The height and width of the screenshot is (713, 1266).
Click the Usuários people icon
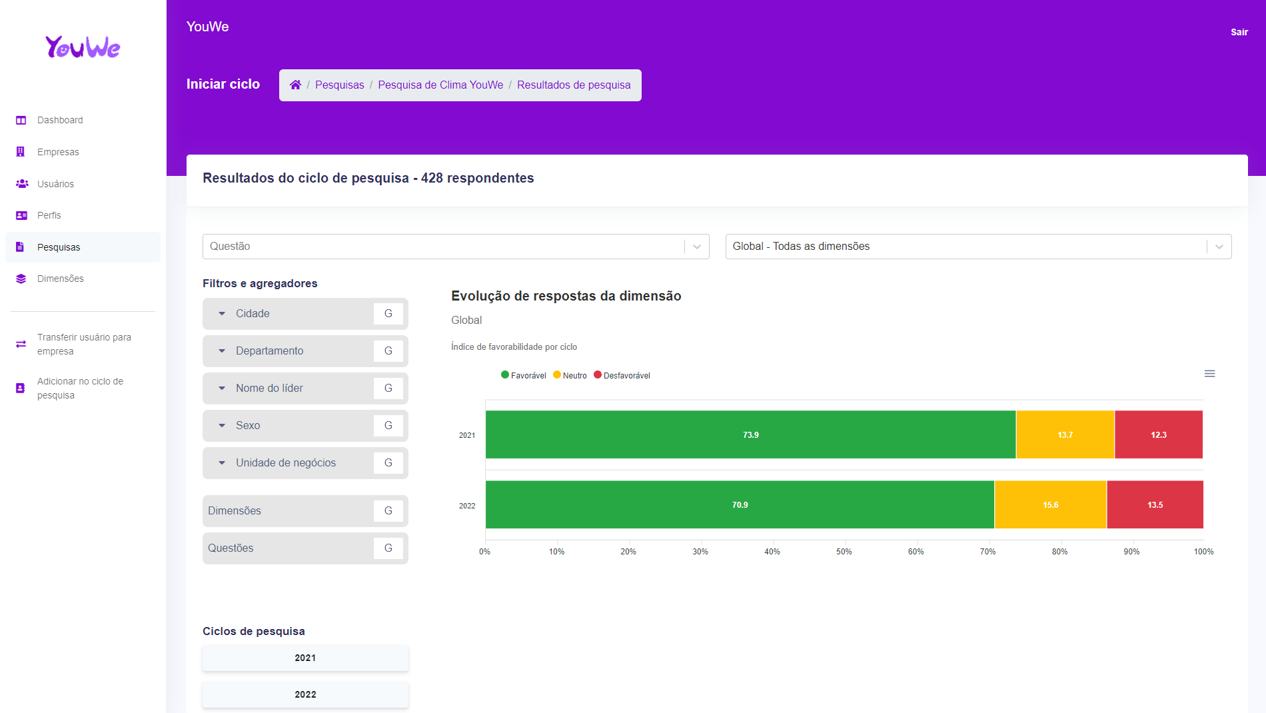[x=21, y=184]
